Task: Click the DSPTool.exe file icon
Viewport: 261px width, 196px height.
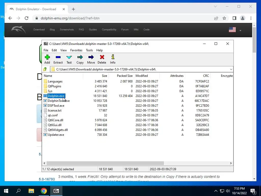Action: click(45, 105)
